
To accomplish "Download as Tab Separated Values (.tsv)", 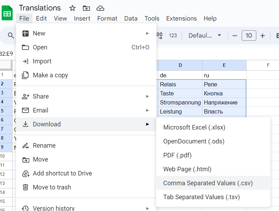I will [x=213, y=197].
